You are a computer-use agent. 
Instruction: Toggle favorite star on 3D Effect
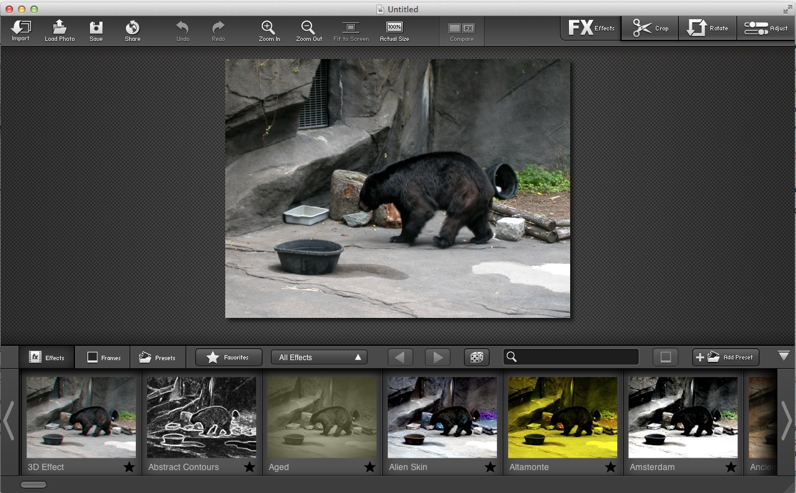[129, 467]
